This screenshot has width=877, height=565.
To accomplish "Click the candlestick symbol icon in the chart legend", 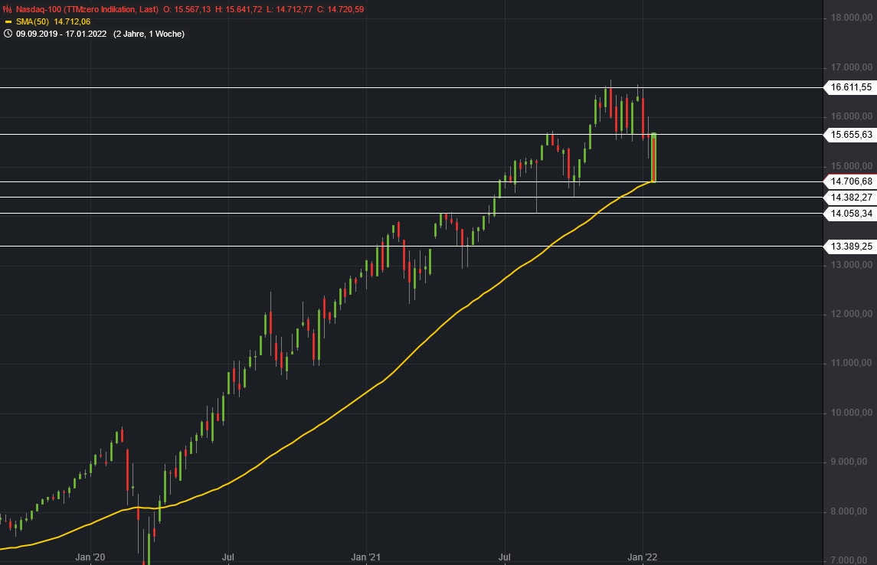I will pyautogui.click(x=7, y=9).
